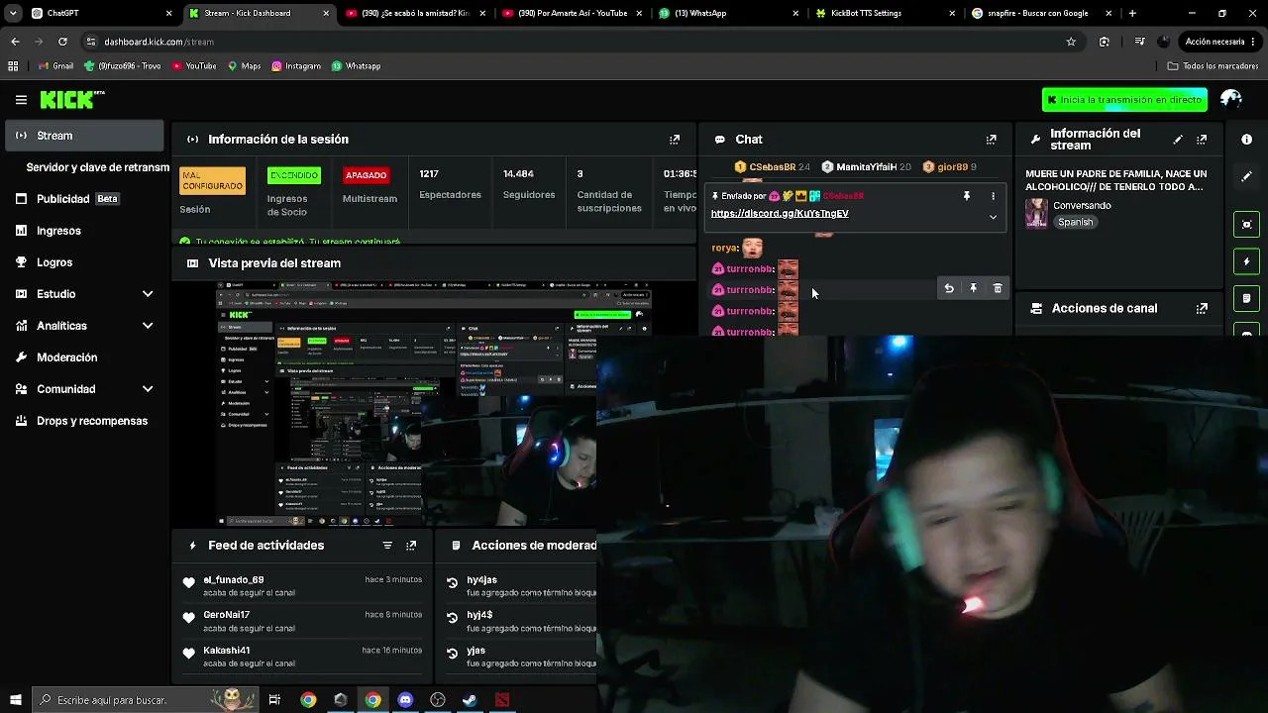
Task: Filter the Feed de actividades list
Action: [387, 546]
